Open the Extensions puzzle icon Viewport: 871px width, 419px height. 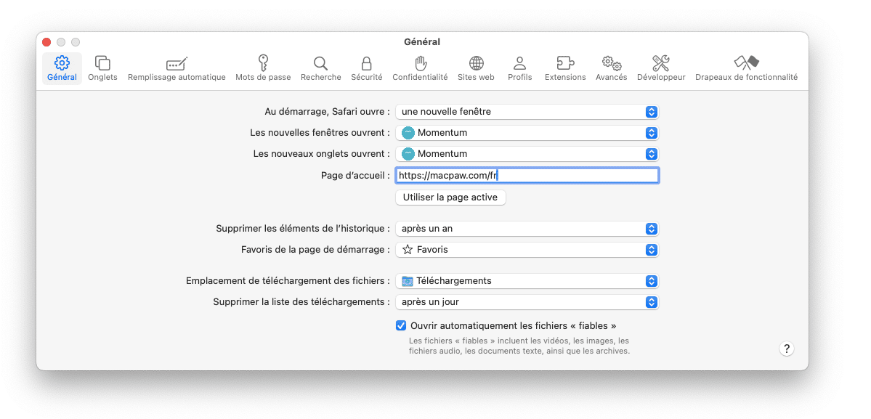click(x=565, y=62)
